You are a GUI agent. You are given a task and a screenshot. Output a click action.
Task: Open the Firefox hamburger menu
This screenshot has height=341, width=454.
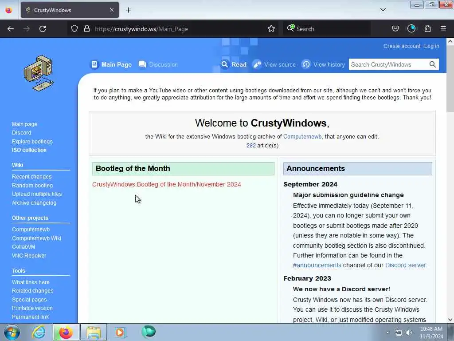click(443, 29)
